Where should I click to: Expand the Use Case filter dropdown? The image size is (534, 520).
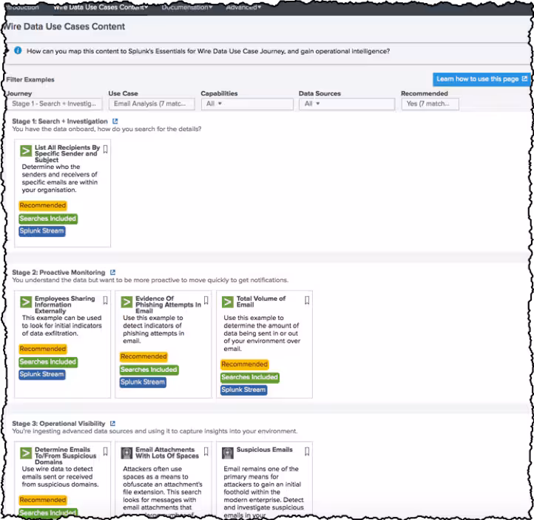[152, 104]
